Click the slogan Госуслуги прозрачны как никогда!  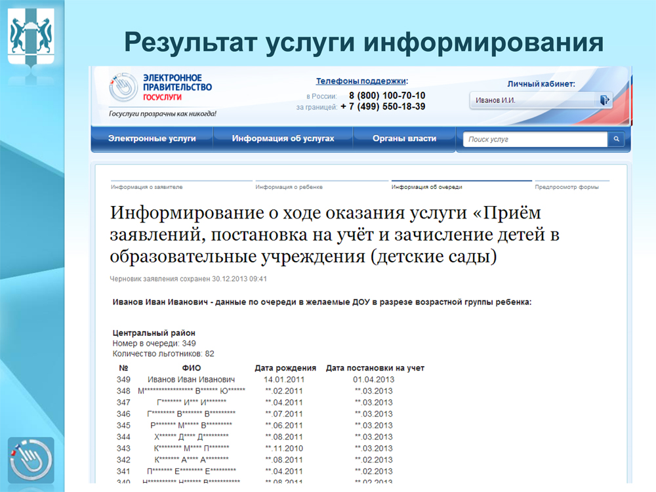pyautogui.click(x=163, y=113)
